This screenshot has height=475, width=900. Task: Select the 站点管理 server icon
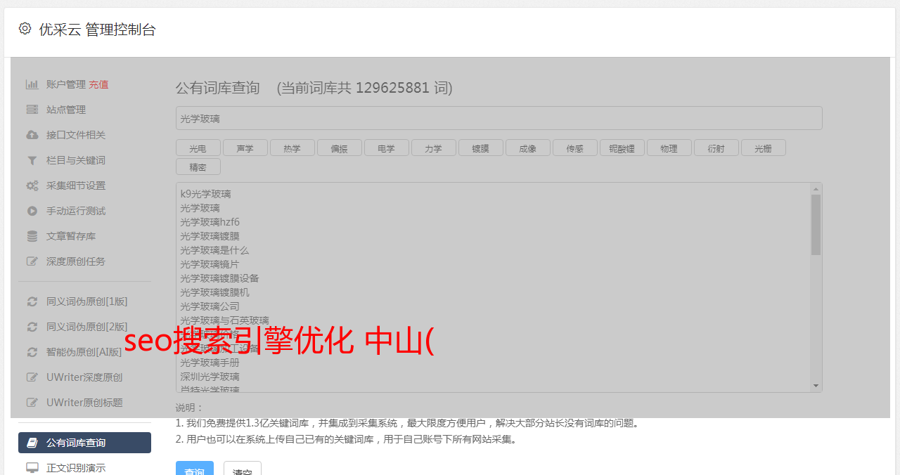pyautogui.click(x=32, y=110)
